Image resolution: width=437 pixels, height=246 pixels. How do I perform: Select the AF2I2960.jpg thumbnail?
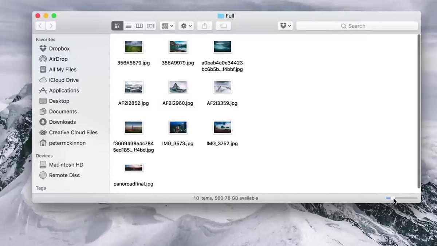point(178,87)
